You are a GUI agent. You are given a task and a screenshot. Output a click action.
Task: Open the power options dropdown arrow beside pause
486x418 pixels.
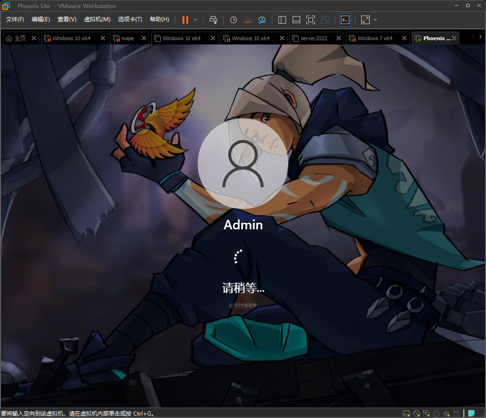pyautogui.click(x=195, y=20)
